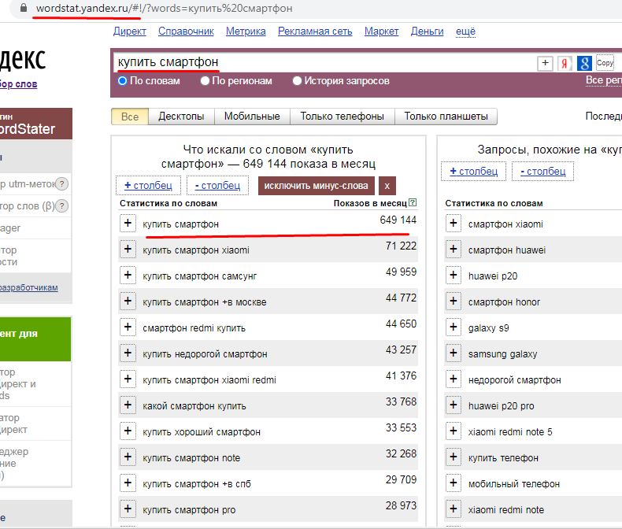Search the query in Google via g icon

tap(584, 63)
